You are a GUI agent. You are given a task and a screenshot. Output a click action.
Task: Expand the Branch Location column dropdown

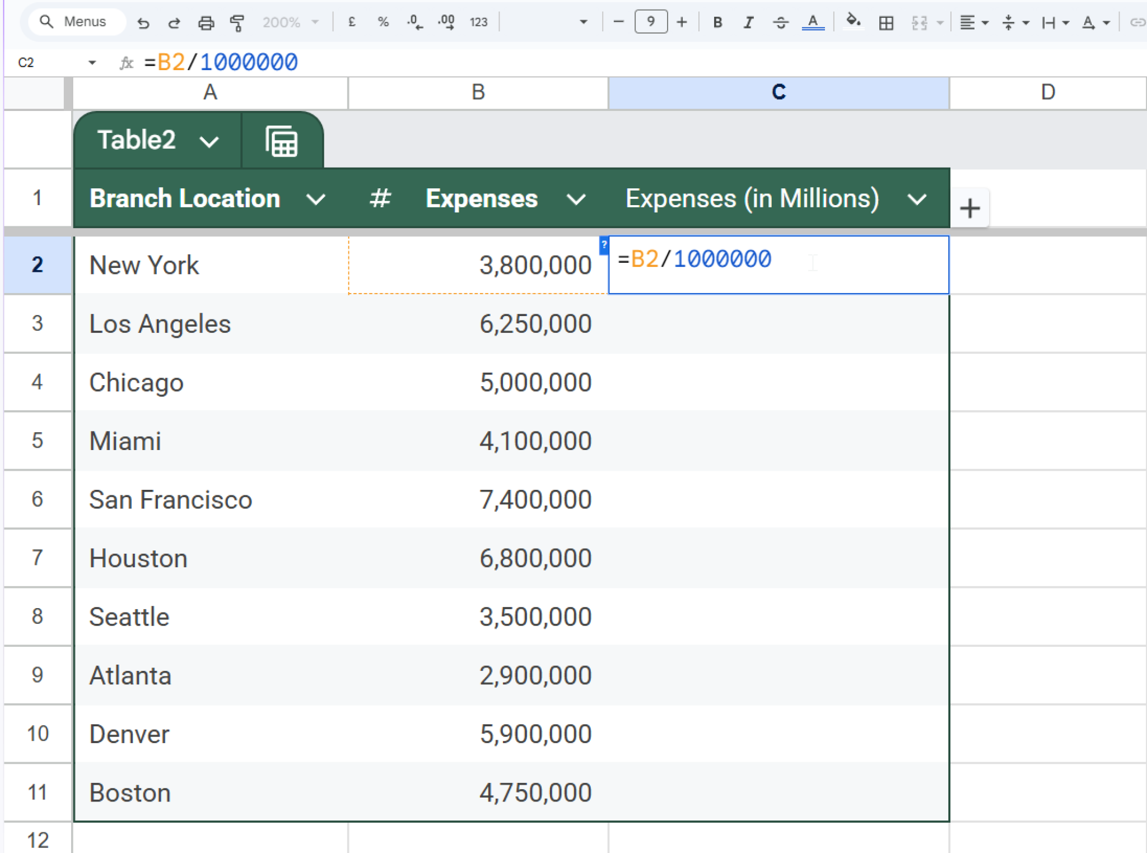coord(316,199)
